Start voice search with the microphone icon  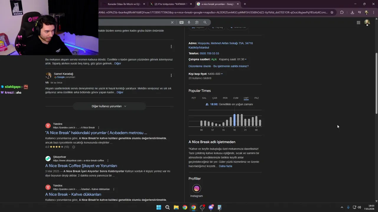pos(189,22)
